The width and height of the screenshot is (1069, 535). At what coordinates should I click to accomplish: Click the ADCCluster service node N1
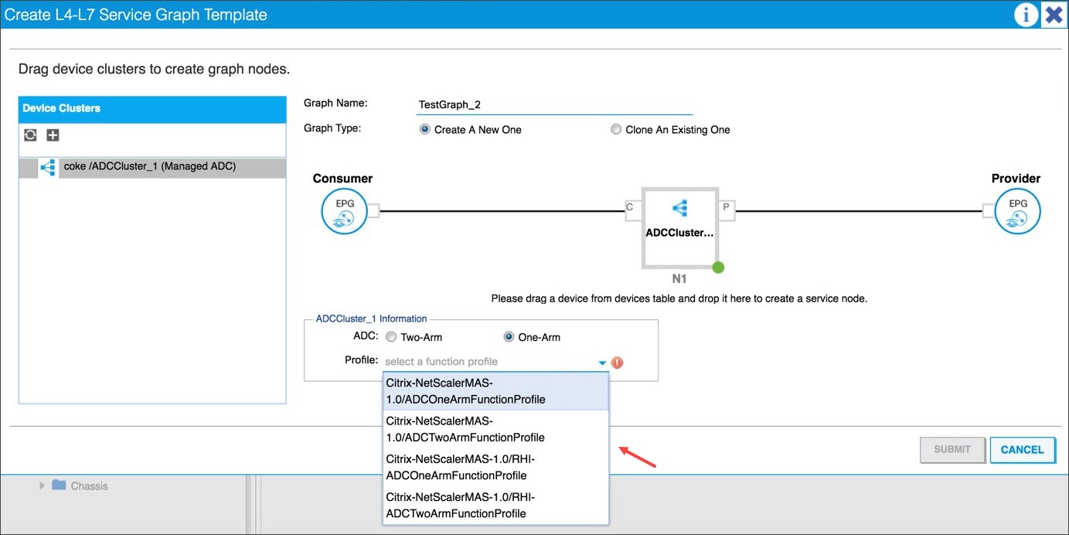tap(679, 227)
